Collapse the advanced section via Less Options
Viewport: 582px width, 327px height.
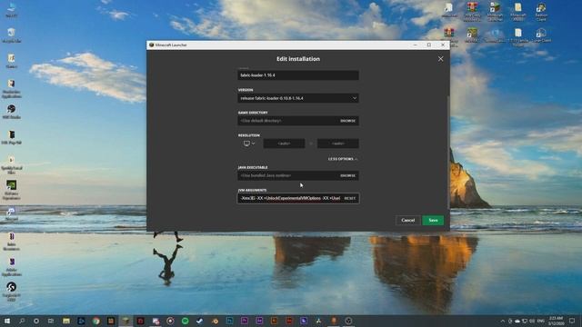(343, 159)
